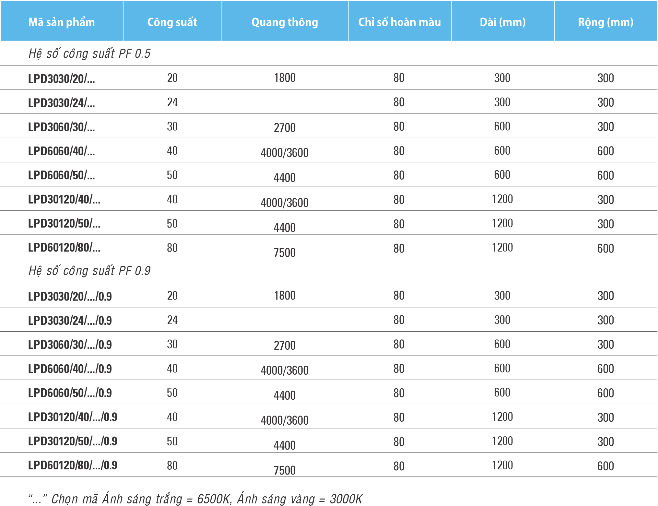Viewport: 658px width, 506px height.
Task: Click 4400 value in LPD30120/50/.../0.9 row
Action: click(285, 445)
